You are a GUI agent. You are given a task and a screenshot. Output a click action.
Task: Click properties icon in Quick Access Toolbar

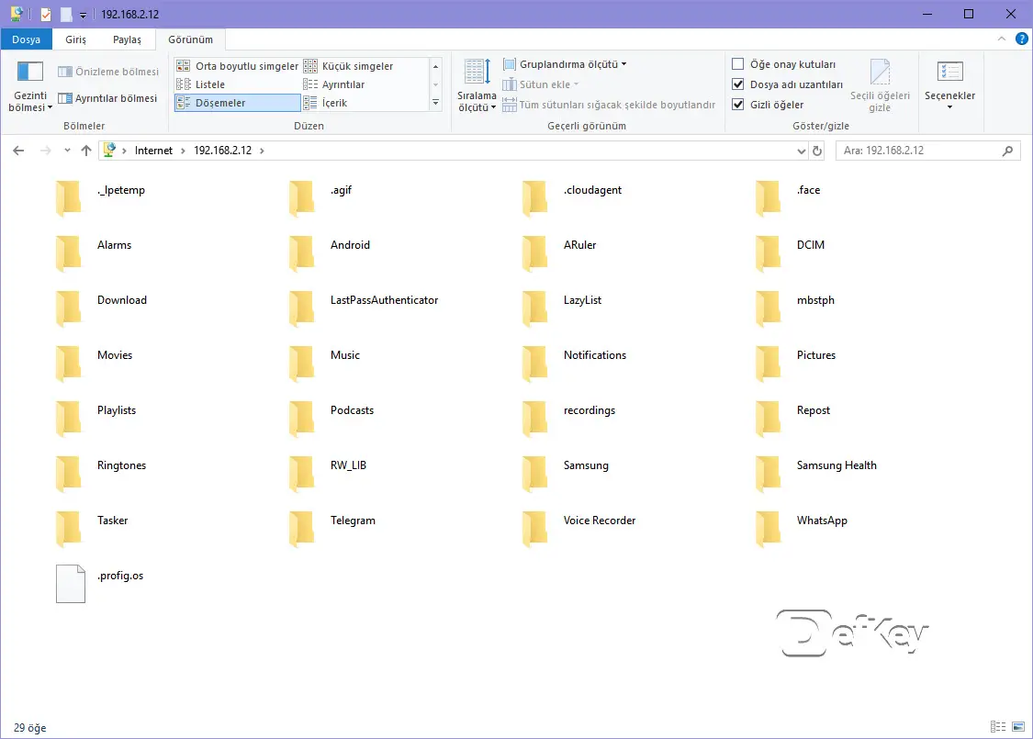46,15
